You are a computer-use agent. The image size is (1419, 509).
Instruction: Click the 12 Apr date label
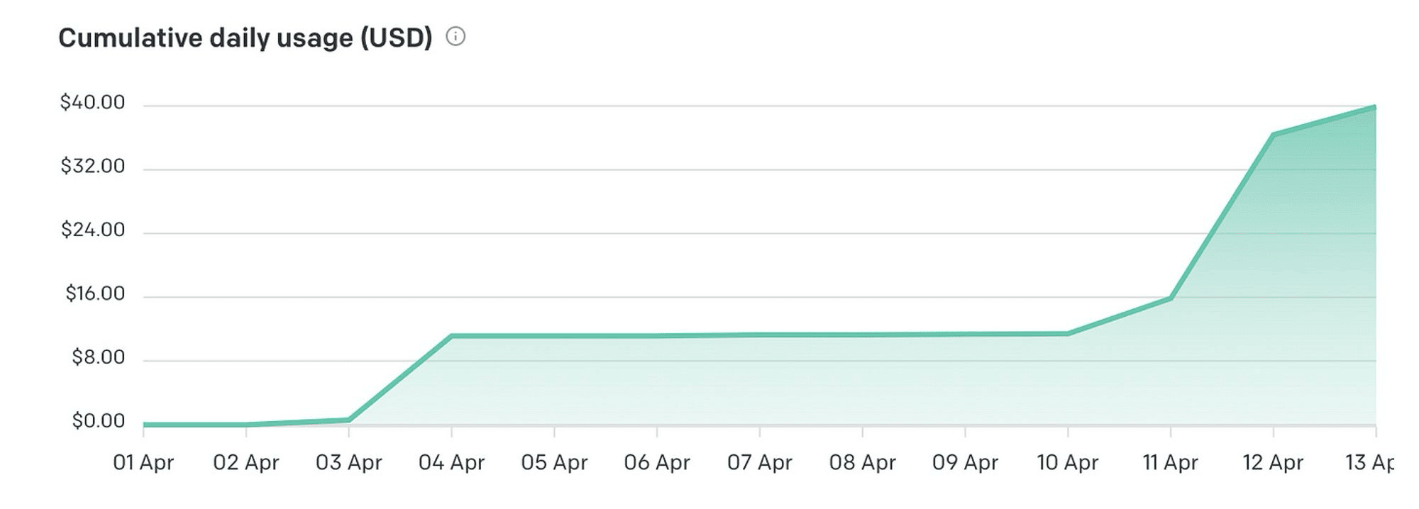[x=1273, y=463]
